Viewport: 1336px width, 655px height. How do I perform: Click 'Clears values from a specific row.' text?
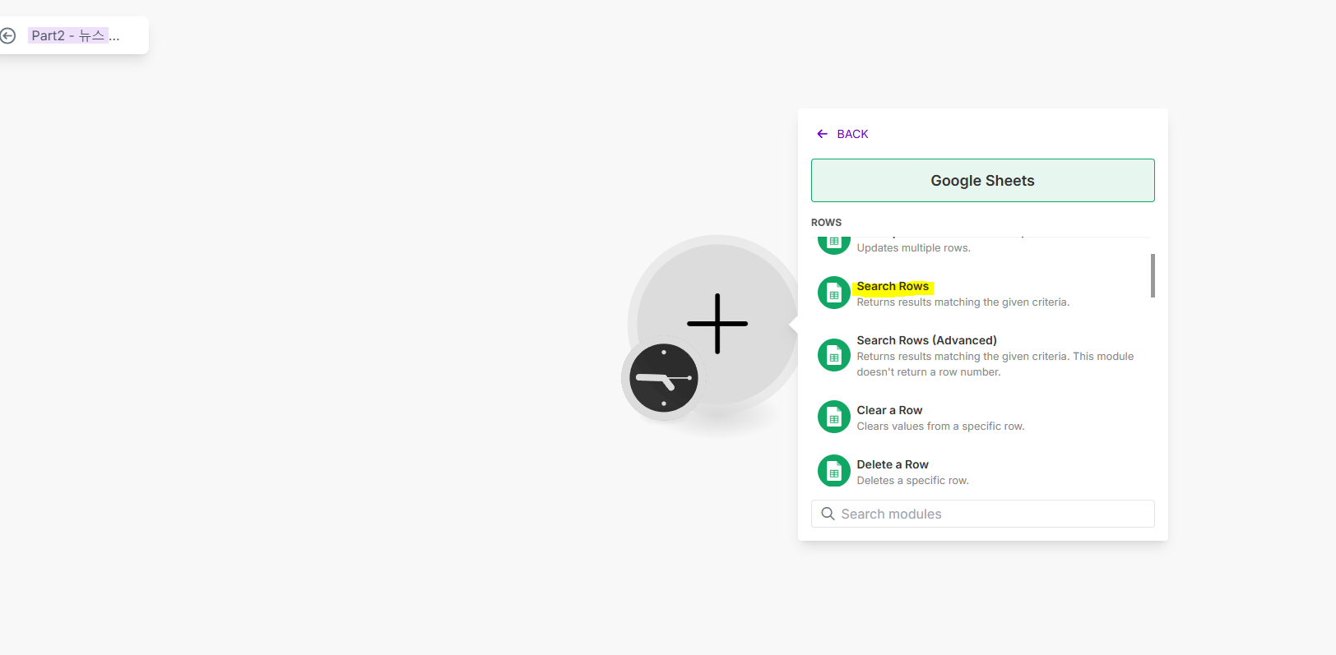click(940, 427)
